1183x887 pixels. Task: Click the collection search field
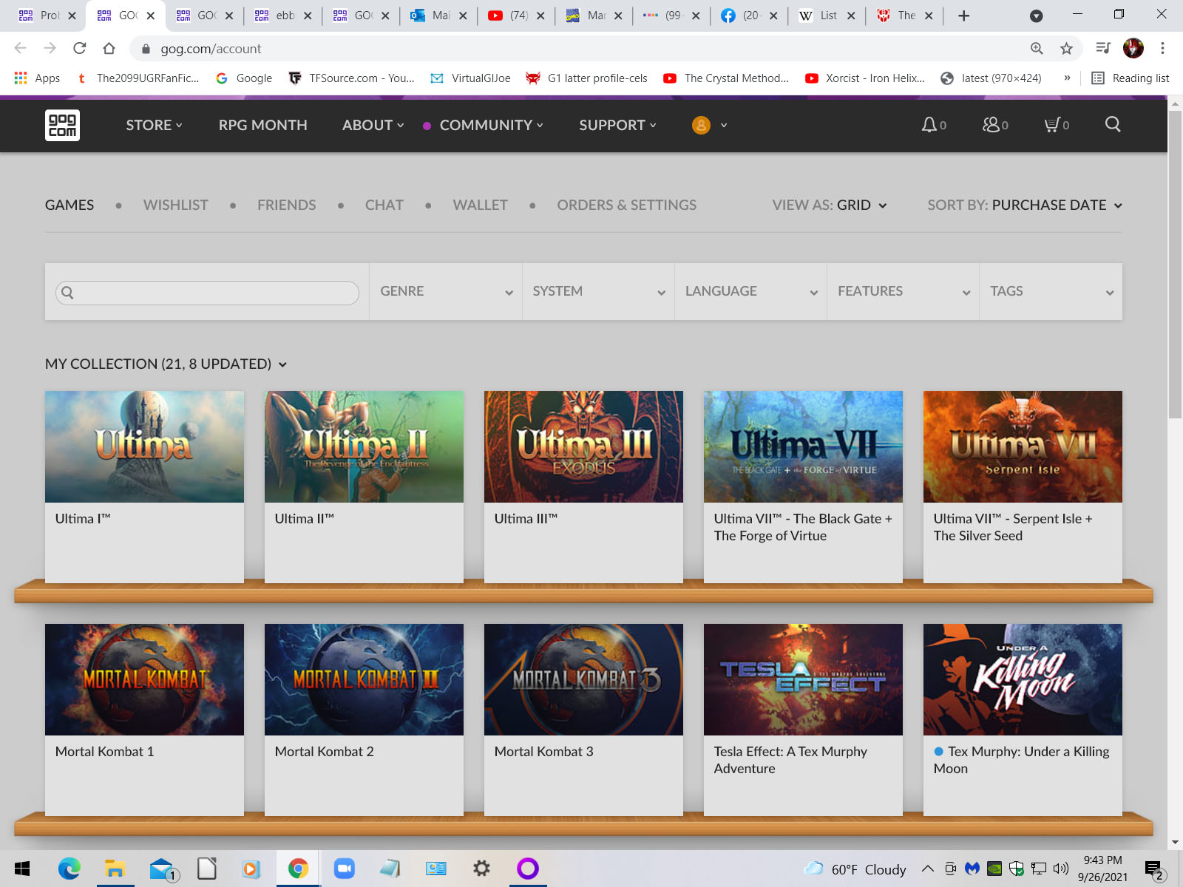coord(207,293)
